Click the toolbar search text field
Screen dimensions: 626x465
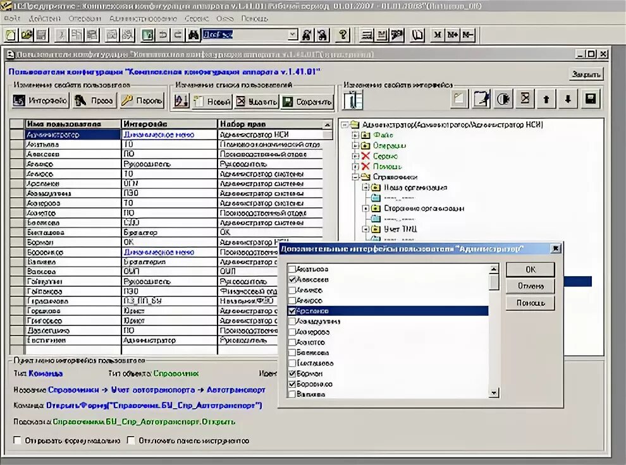tap(245, 35)
